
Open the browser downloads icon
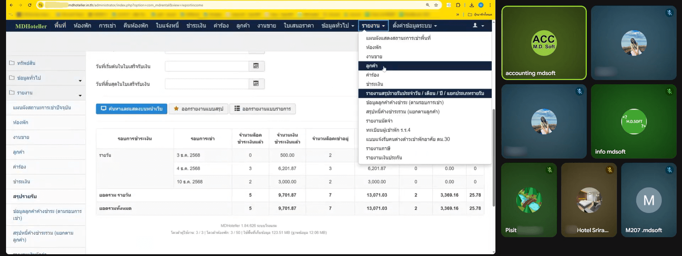[x=472, y=5]
